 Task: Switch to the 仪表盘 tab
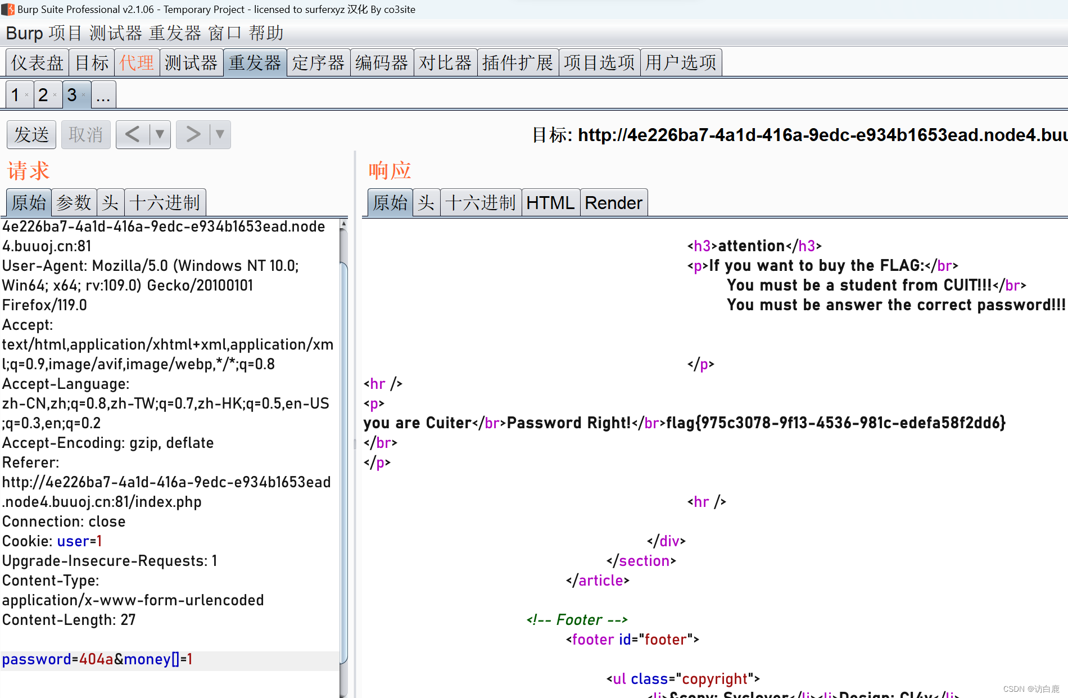click(37, 62)
